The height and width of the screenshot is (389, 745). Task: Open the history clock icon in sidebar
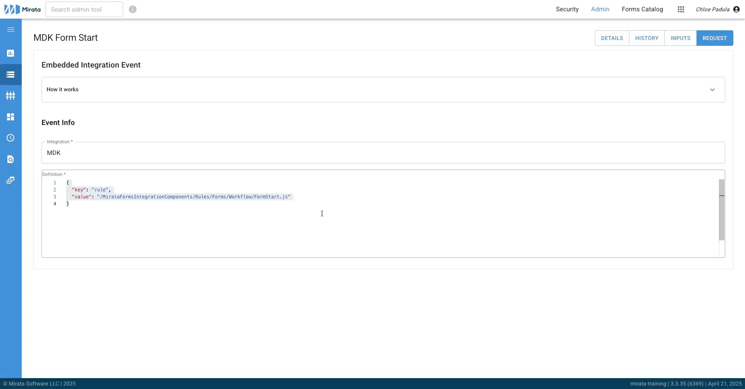[10, 138]
